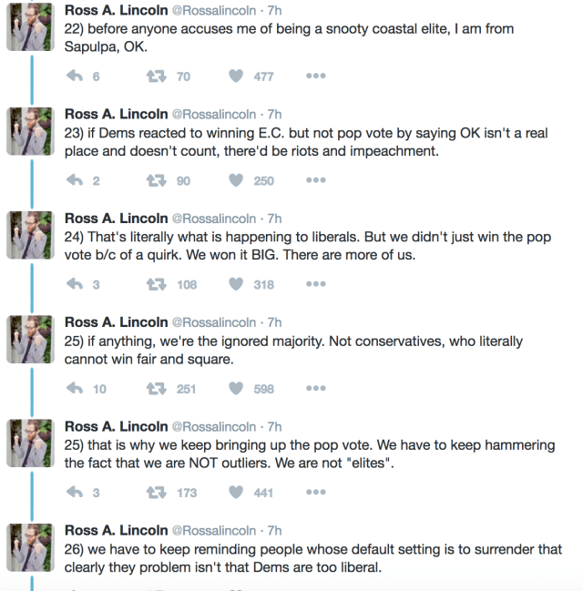The width and height of the screenshot is (583, 591).
Task: Open Ross A. Lincoln profile from tweet 22
Action: click(116, 10)
